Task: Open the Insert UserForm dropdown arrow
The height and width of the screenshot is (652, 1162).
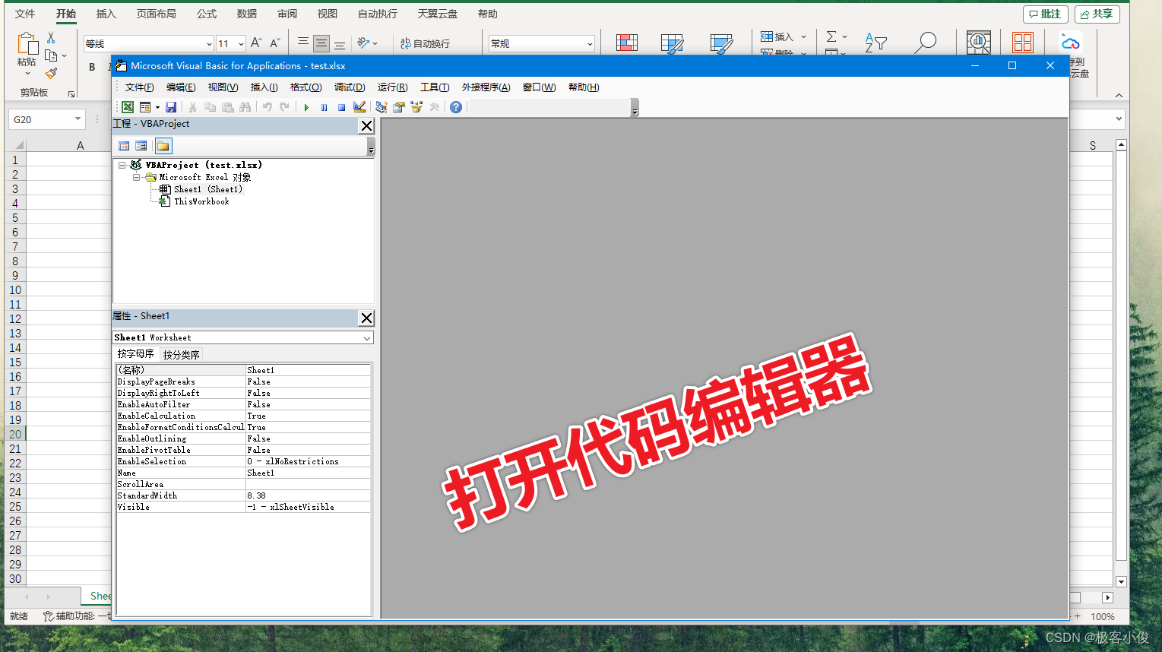Action: 157,107
